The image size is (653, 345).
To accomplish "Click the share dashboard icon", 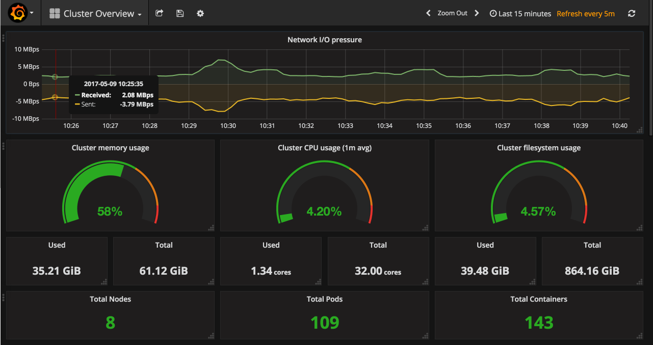I will click(x=159, y=13).
